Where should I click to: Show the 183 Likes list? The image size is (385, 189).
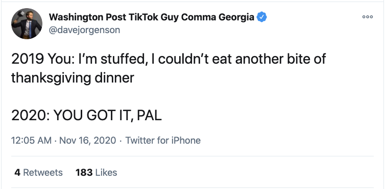(x=96, y=173)
